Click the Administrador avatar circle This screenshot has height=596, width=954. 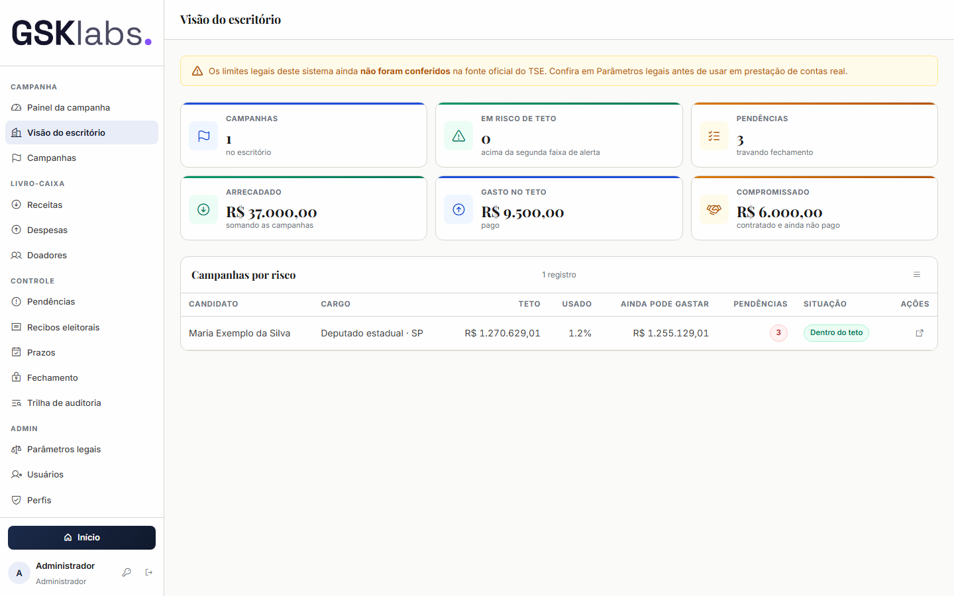point(19,573)
